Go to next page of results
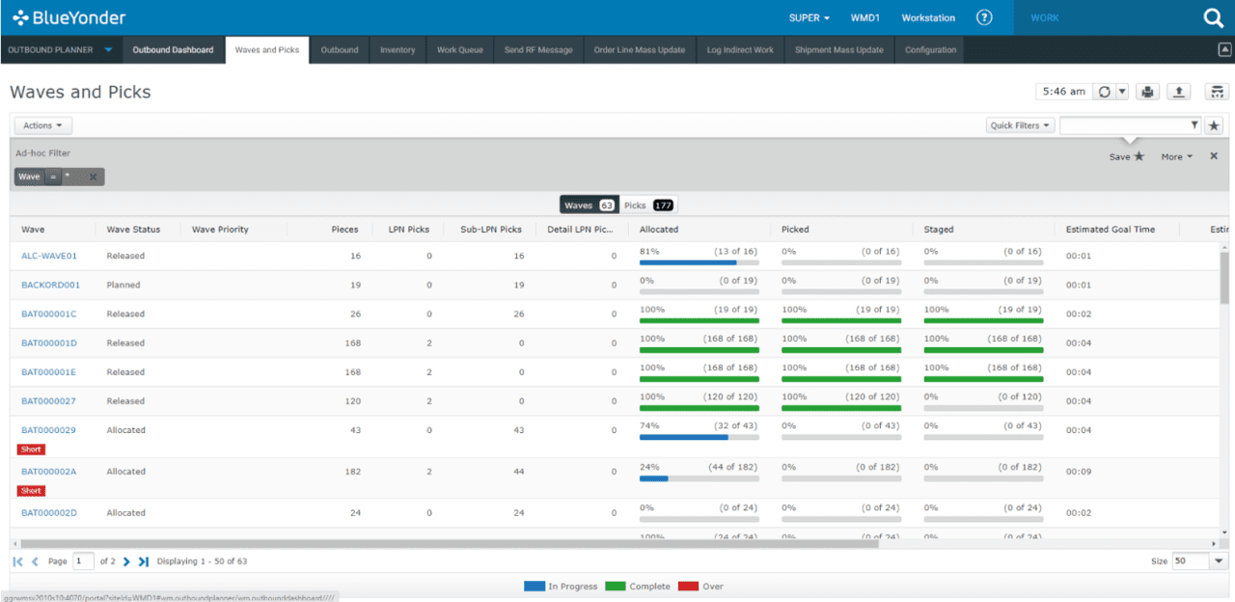1235x602 pixels. (x=129, y=561)
